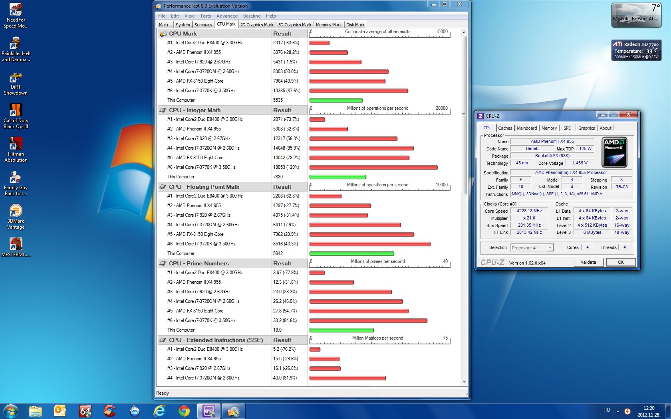Open the Mainboard tab in CPU-Z

527,128
